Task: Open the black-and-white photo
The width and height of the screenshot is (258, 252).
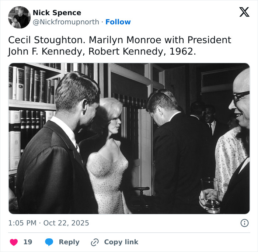Action: [x=129, y=138]
